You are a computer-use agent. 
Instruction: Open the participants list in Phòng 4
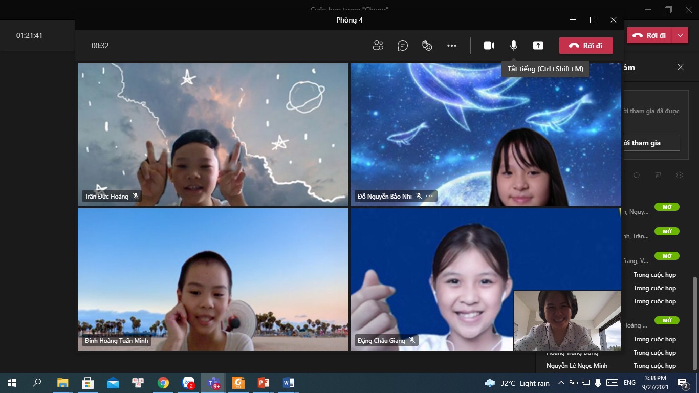point(378,46)
